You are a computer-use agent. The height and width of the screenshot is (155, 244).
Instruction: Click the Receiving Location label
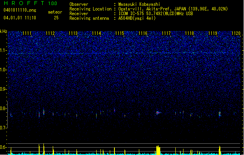coord(90,9)
